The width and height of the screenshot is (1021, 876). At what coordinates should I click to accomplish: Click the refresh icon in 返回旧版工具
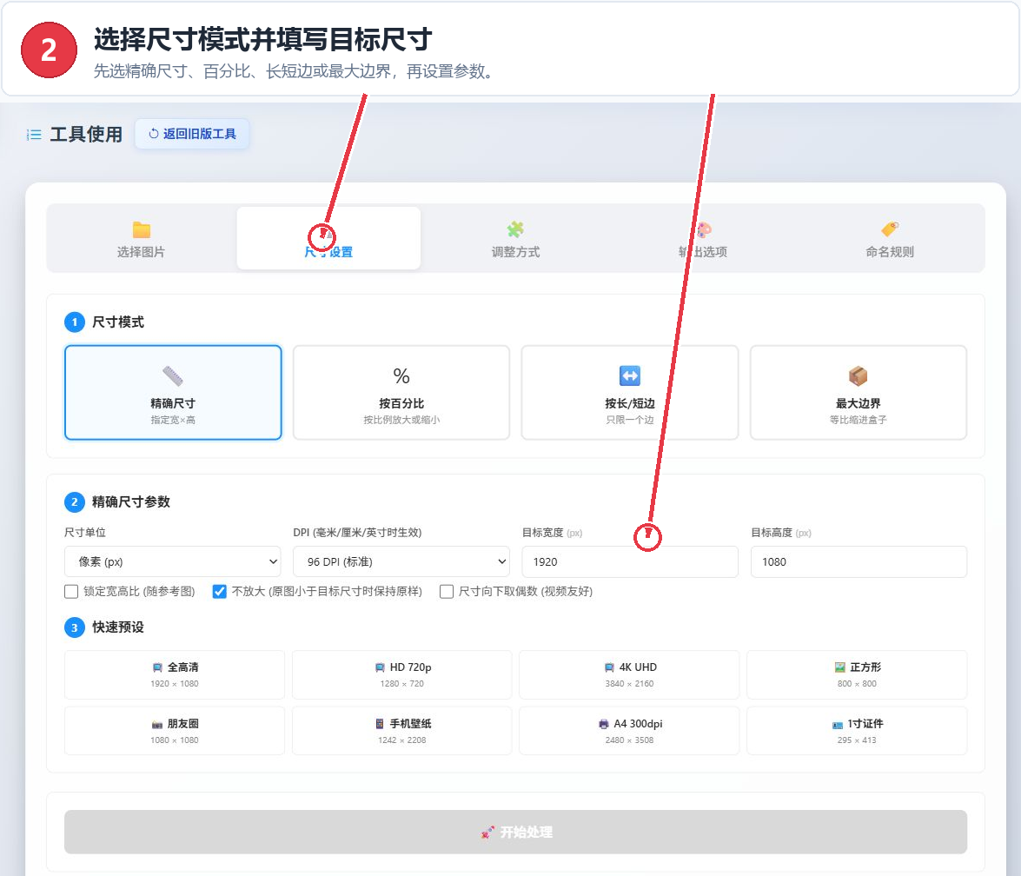[154, 134]
